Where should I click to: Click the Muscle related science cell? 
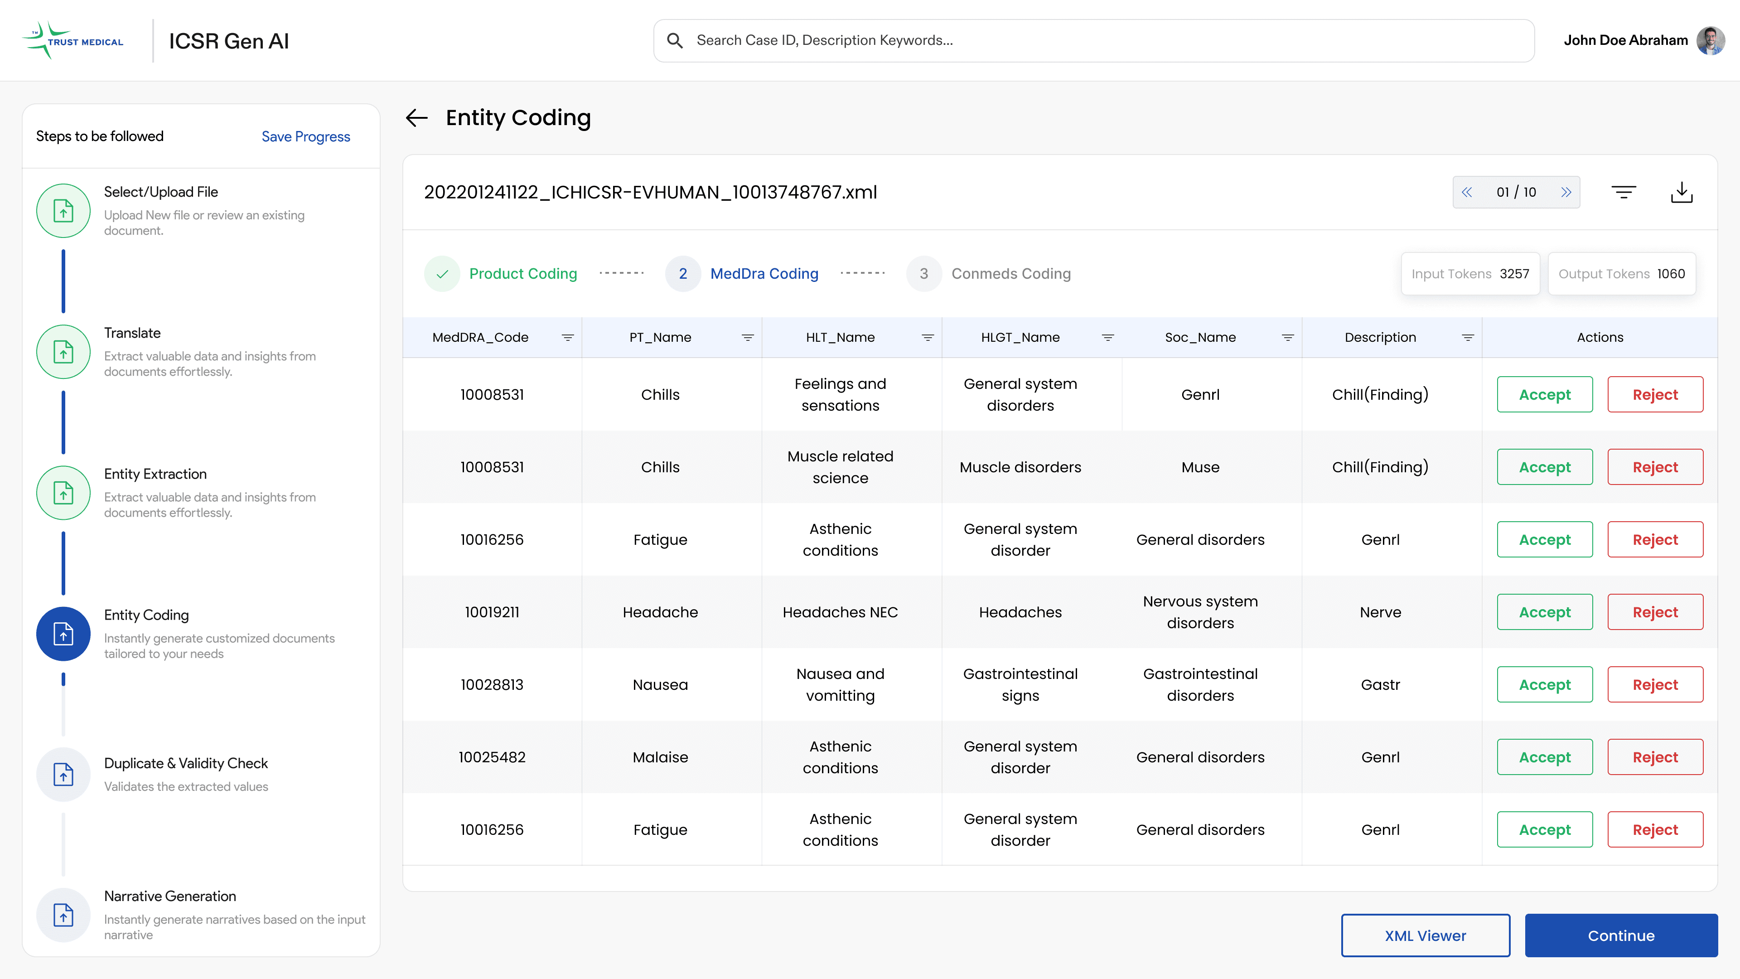[840, 467]
